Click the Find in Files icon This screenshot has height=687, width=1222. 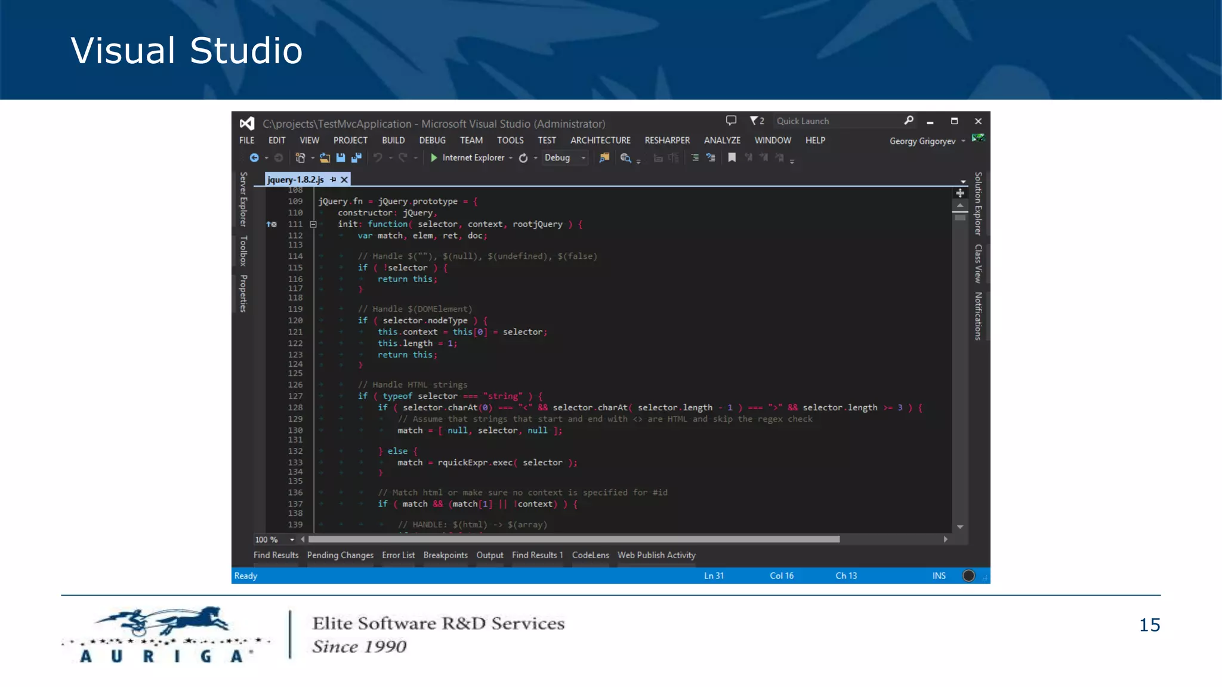coord(604,158)
